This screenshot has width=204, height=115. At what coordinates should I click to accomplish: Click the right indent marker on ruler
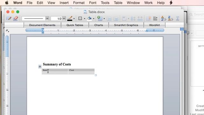pyautogui.click(x=147, y=31)
